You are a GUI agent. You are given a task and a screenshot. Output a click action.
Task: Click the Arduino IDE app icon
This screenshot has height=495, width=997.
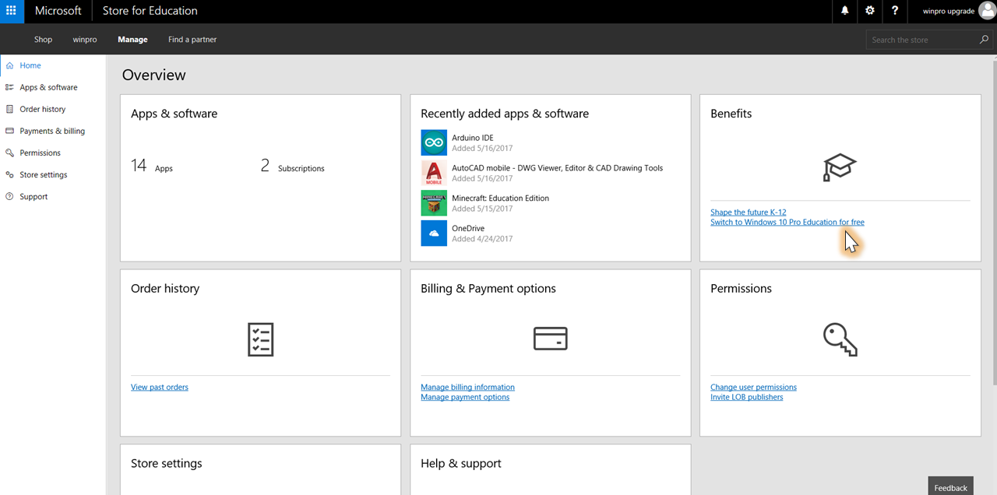pyautogui.click(x=434, y=143)
